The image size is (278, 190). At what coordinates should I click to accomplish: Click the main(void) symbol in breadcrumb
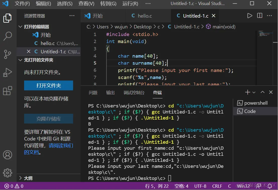click(221, 27)
